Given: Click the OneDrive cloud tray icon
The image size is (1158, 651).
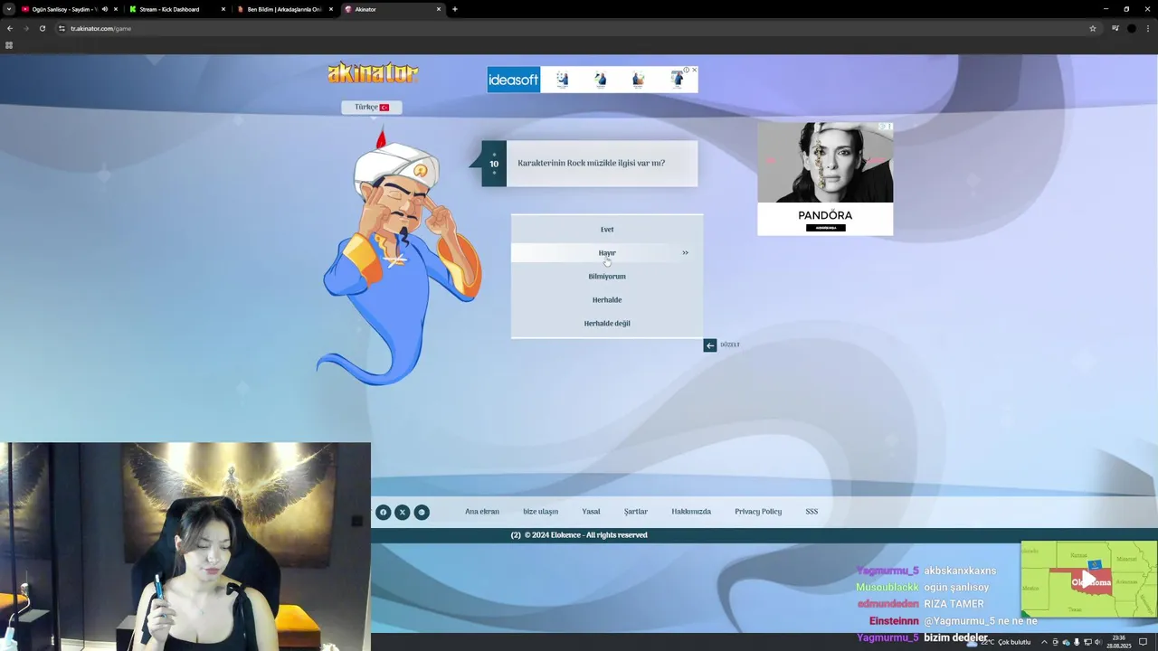Looking at the screenshot, I should [1066, 642].
